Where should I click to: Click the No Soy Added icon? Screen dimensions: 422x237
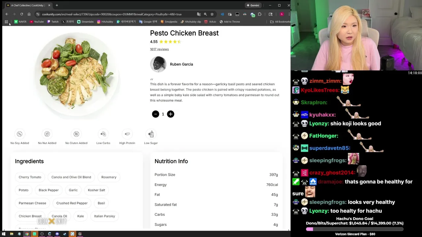click(19, 134)
